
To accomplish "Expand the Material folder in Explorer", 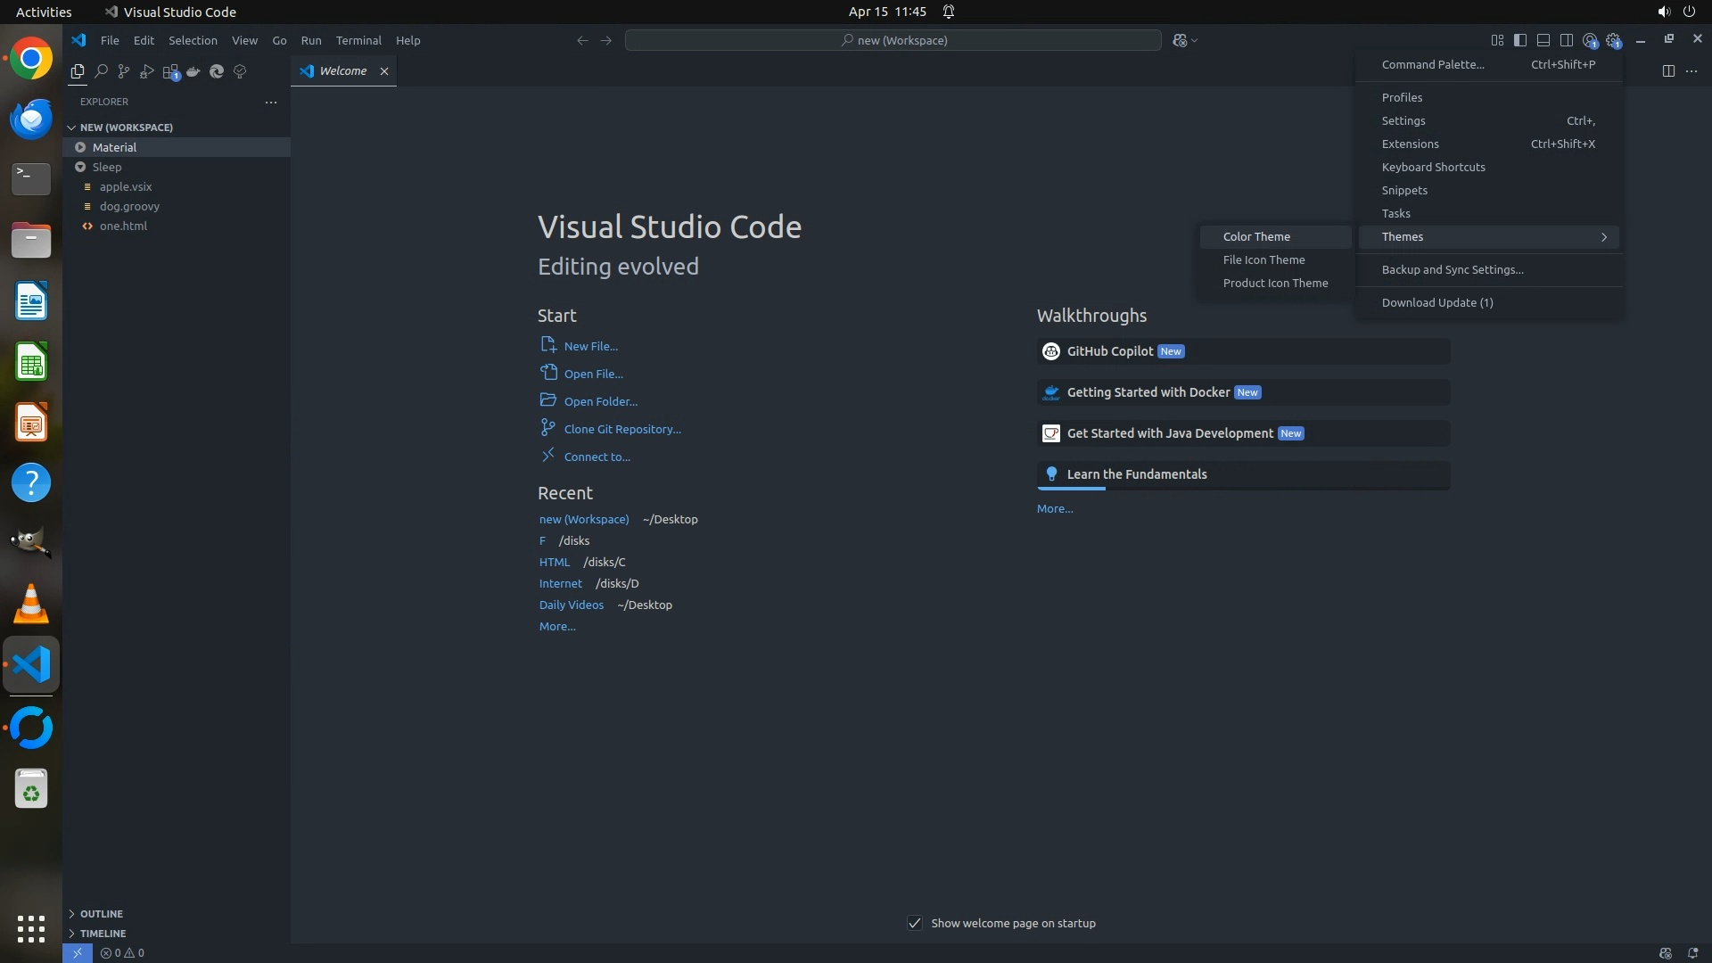I will click(114, 147).
